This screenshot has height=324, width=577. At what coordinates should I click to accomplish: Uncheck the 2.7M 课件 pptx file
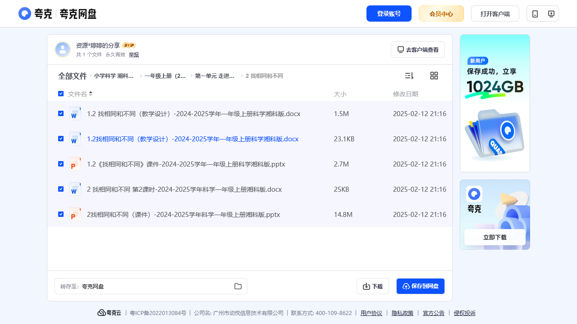tap(61, 164)
